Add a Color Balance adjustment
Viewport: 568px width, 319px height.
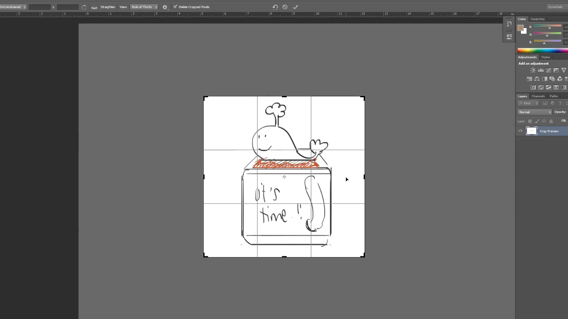coord(537,79)
